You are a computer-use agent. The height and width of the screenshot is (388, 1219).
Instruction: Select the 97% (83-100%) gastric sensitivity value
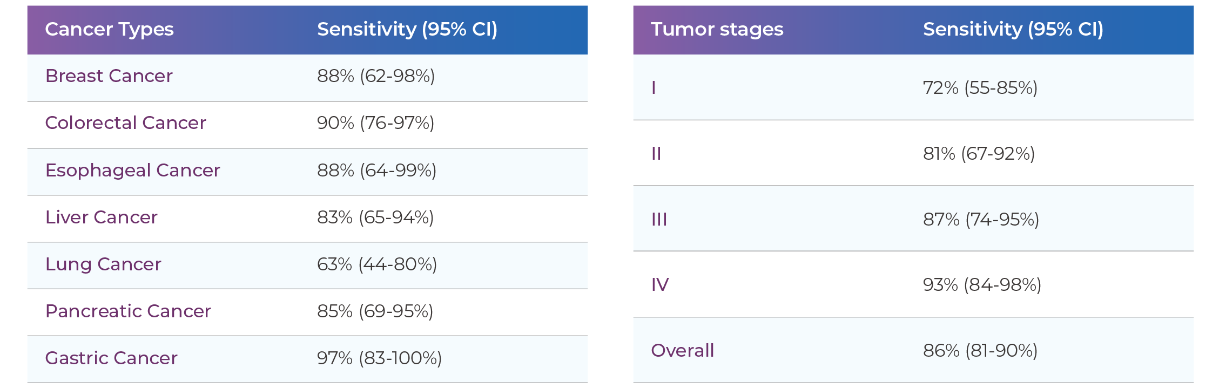(x=379, y=358)
